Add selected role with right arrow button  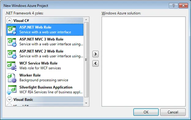pyautogui.click(x=95, y=54)
